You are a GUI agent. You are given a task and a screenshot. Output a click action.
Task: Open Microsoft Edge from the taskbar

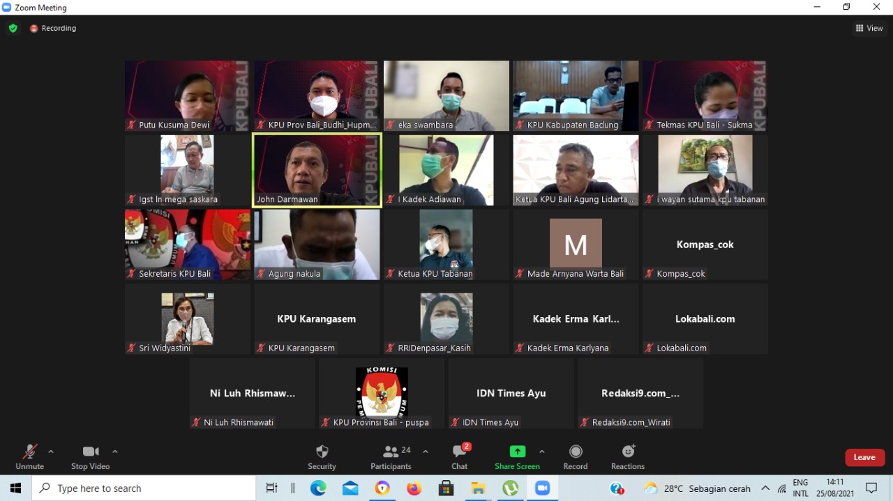click(x=318, y=488)
